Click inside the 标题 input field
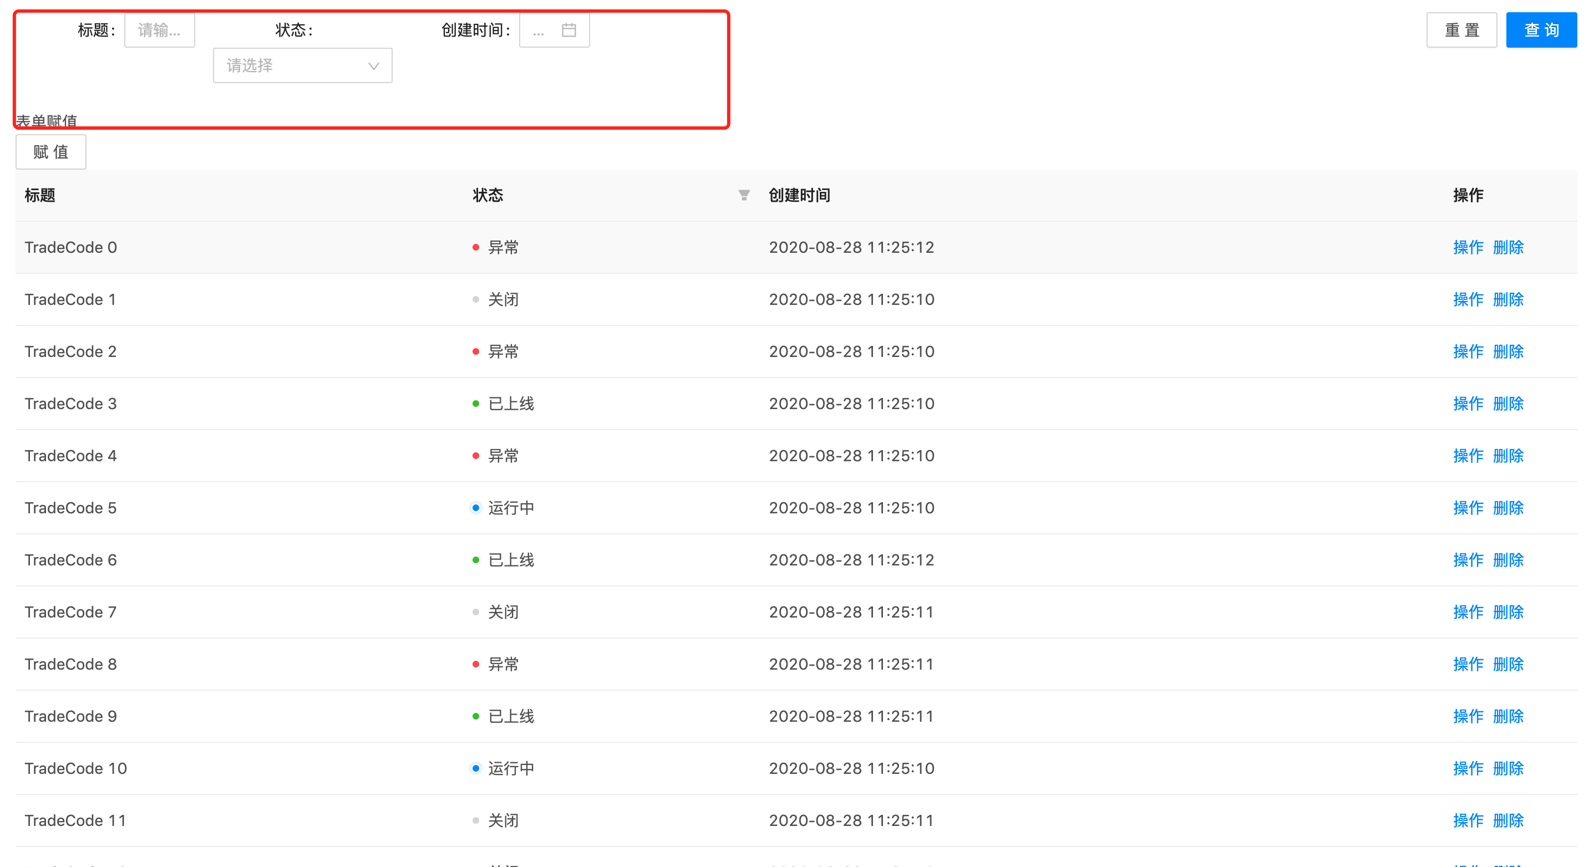1594x867 pixels. coord(159,30)
